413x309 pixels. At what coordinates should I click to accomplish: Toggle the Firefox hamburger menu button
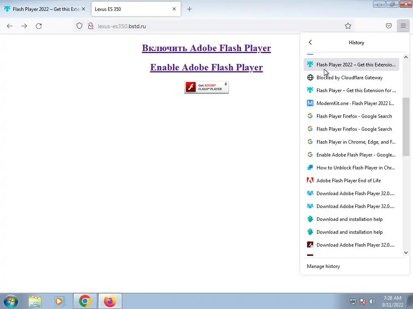(x=403, y=26)
